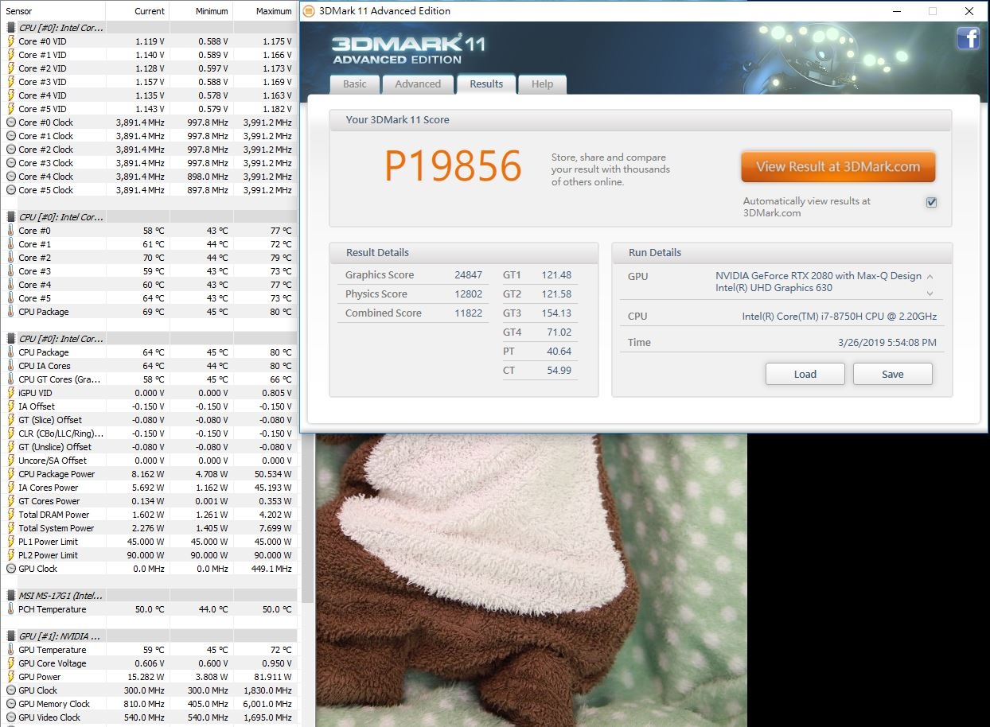This screenshot has height=727, width=990.
Task: Click the first CPU Package thermometer icon
Action: [11, 312]
